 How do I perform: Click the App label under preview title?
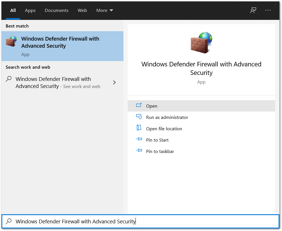click(x=201, y=82)
